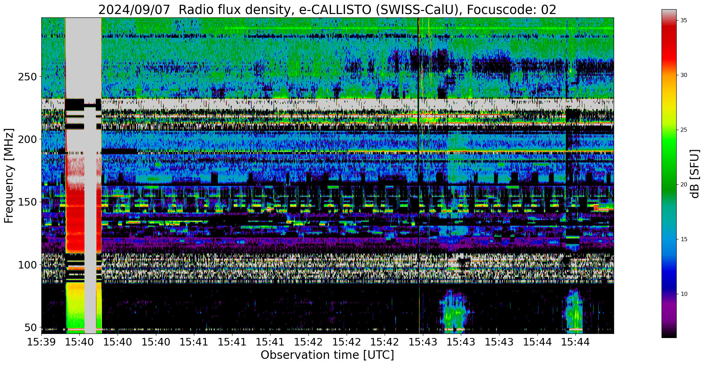The height and width of the screenshot is (365, 705).
Task: Click the 200 tick on the frequency axis
Action: (x=27, y=140)
